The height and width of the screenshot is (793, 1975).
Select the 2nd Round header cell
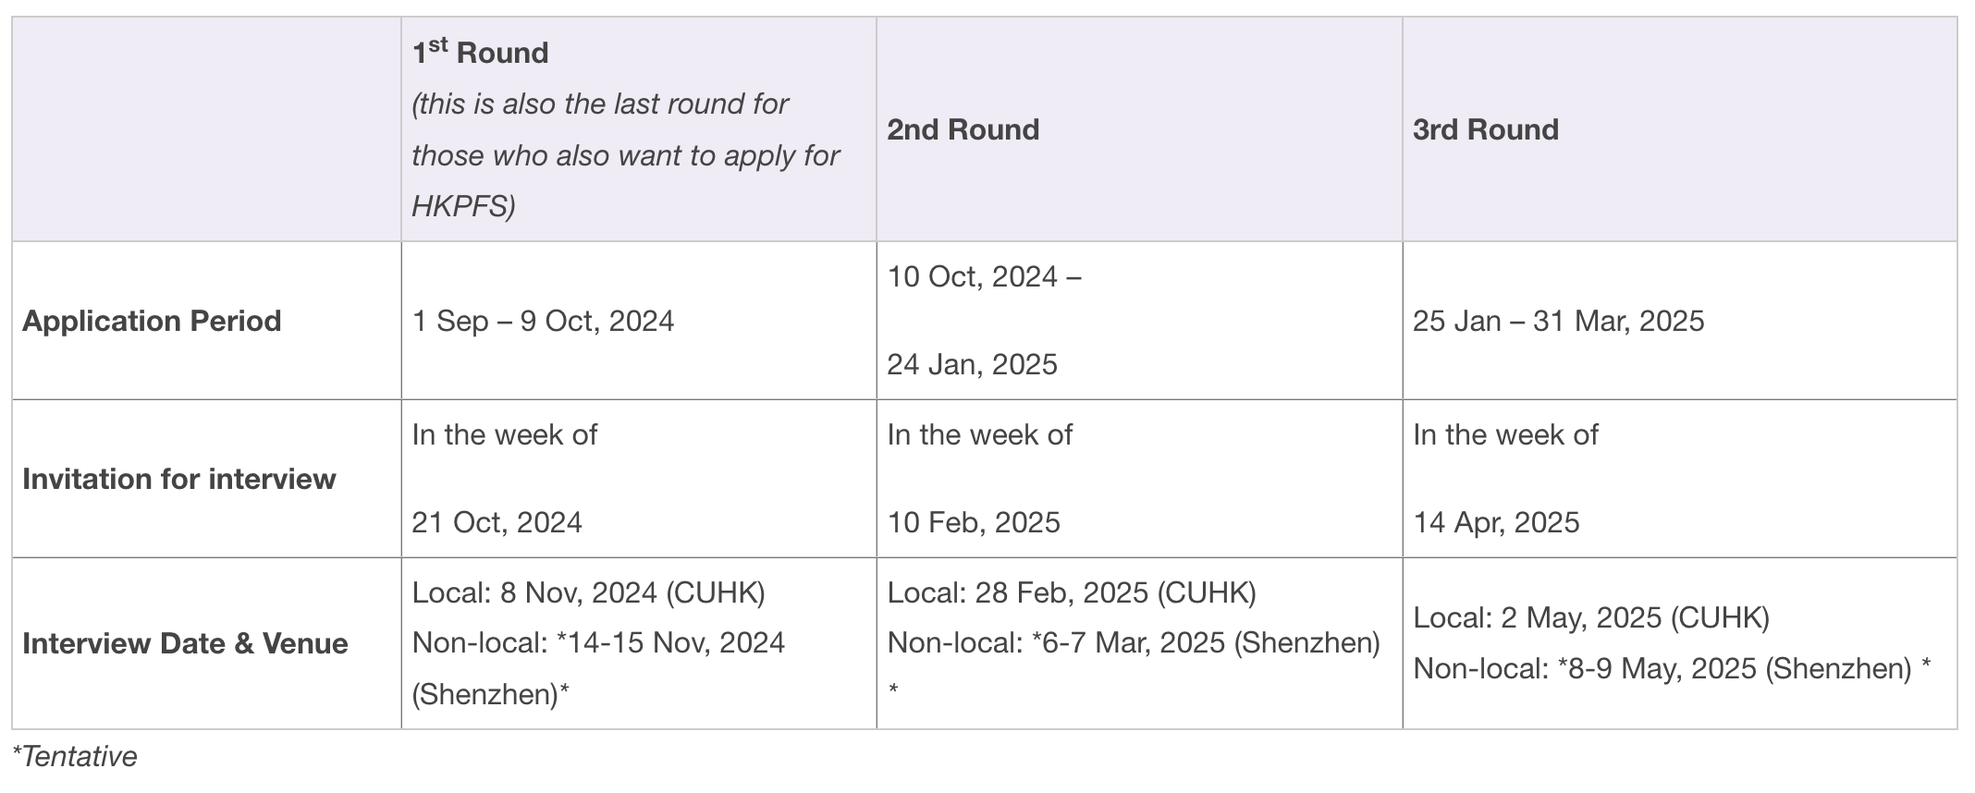(x=1139, y=129)
